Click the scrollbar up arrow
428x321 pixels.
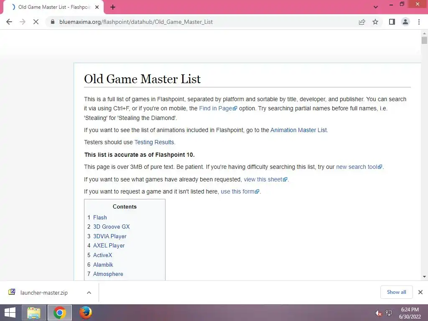424,33
